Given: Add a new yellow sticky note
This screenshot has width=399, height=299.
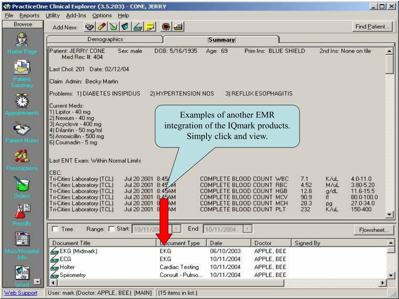Looking at the screenshot, I should pos(150,27).
